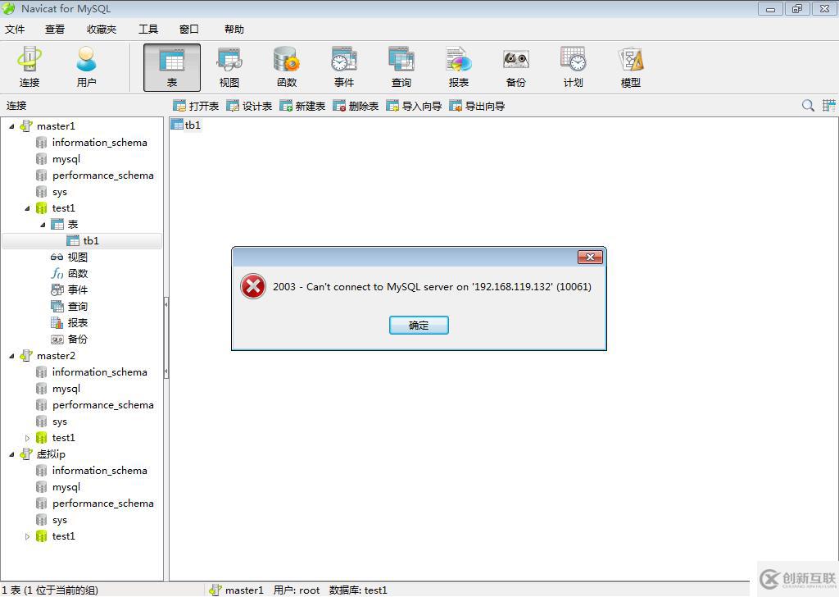Open the 收藏夹 (Favorites) menu
Screen dimensions: 839x597
[x=102, y=30]
